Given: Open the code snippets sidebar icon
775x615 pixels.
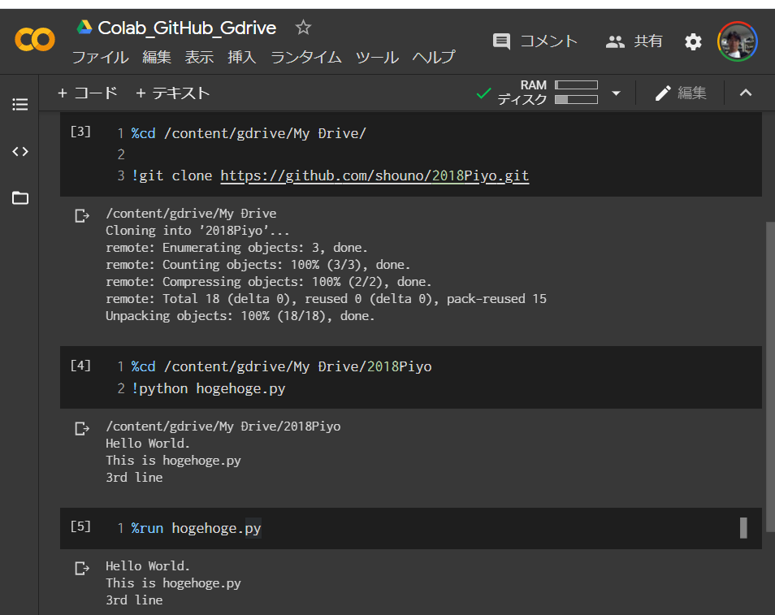Looking at the screenshot, I should 19,151.
